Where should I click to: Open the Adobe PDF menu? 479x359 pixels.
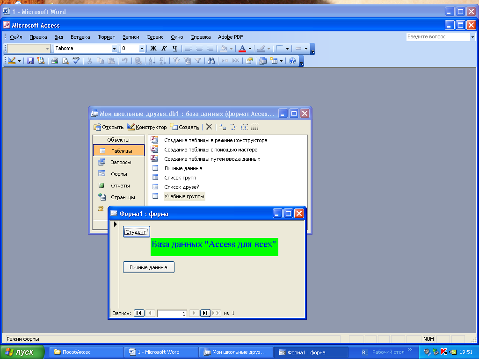pyautogui.click(x=230, y=37)
